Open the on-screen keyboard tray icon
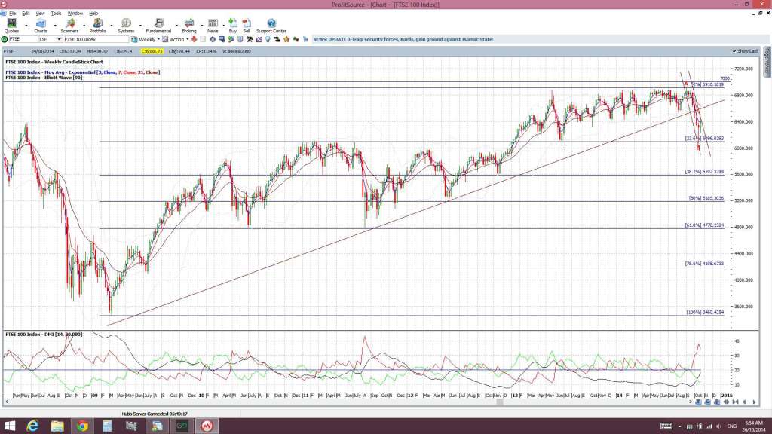The width and height of the screenshot is (772, 434). 666,426
